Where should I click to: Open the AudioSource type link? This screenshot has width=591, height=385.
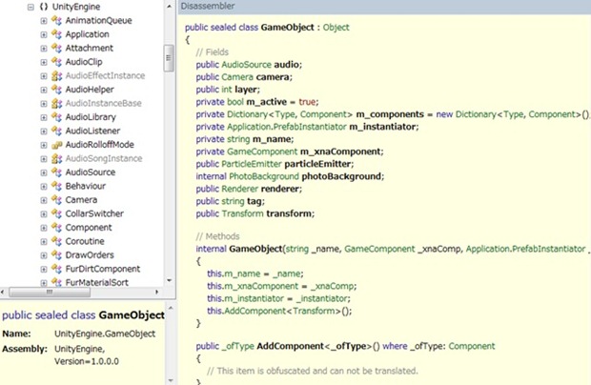click(246, 65)
